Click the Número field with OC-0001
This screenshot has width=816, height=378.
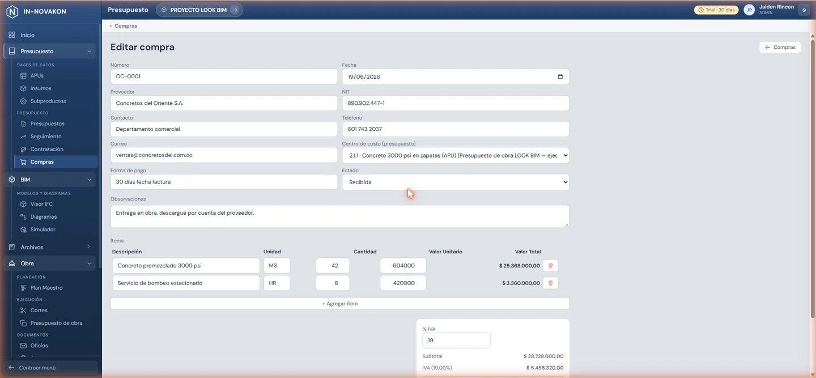(224, 77)
